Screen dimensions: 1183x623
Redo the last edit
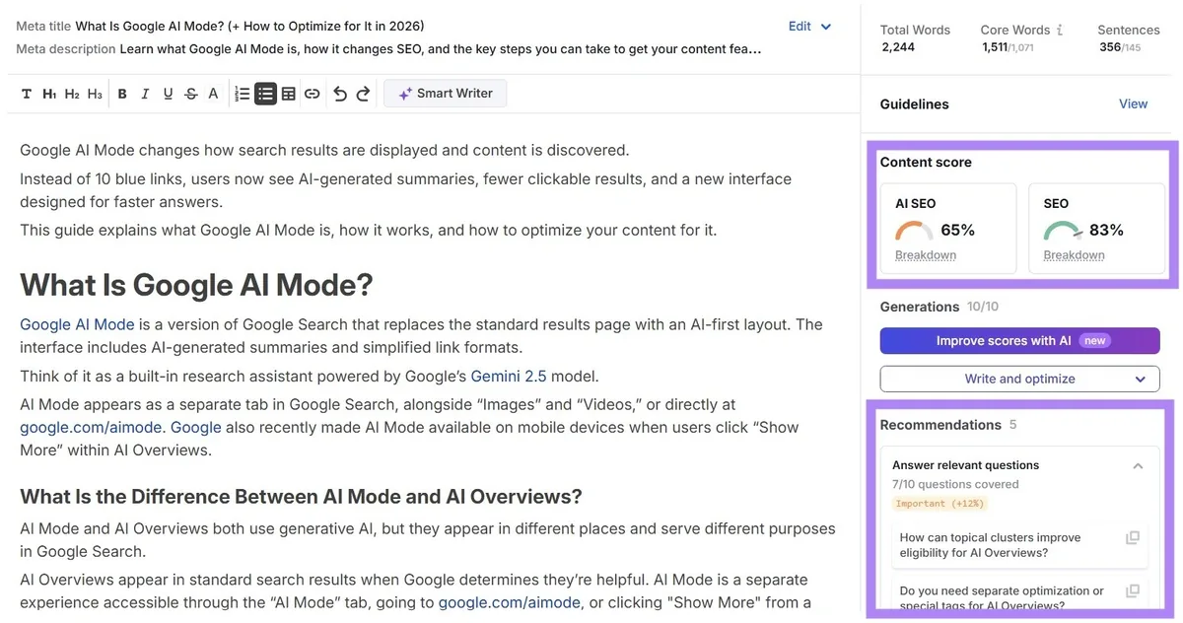coord(363,94)
